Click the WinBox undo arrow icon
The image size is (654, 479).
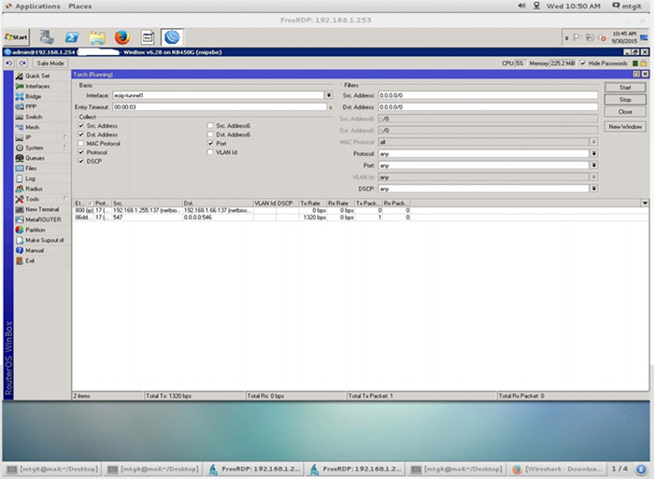tap(9, 63)
